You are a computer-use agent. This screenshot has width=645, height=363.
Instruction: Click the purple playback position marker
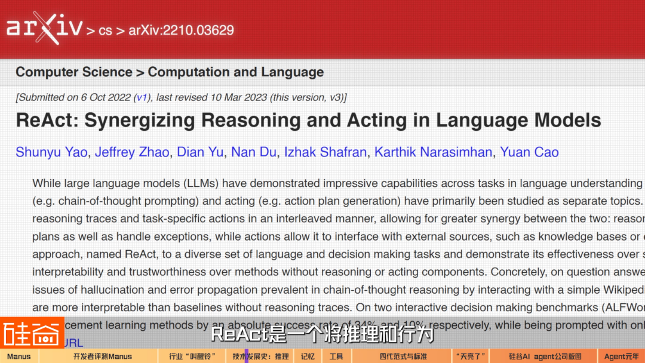click(x=247, y=356)
